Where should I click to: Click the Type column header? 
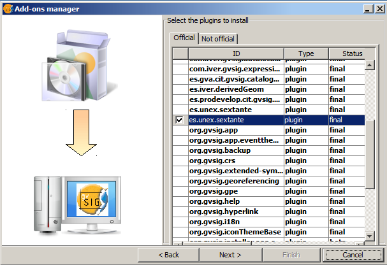305,54
